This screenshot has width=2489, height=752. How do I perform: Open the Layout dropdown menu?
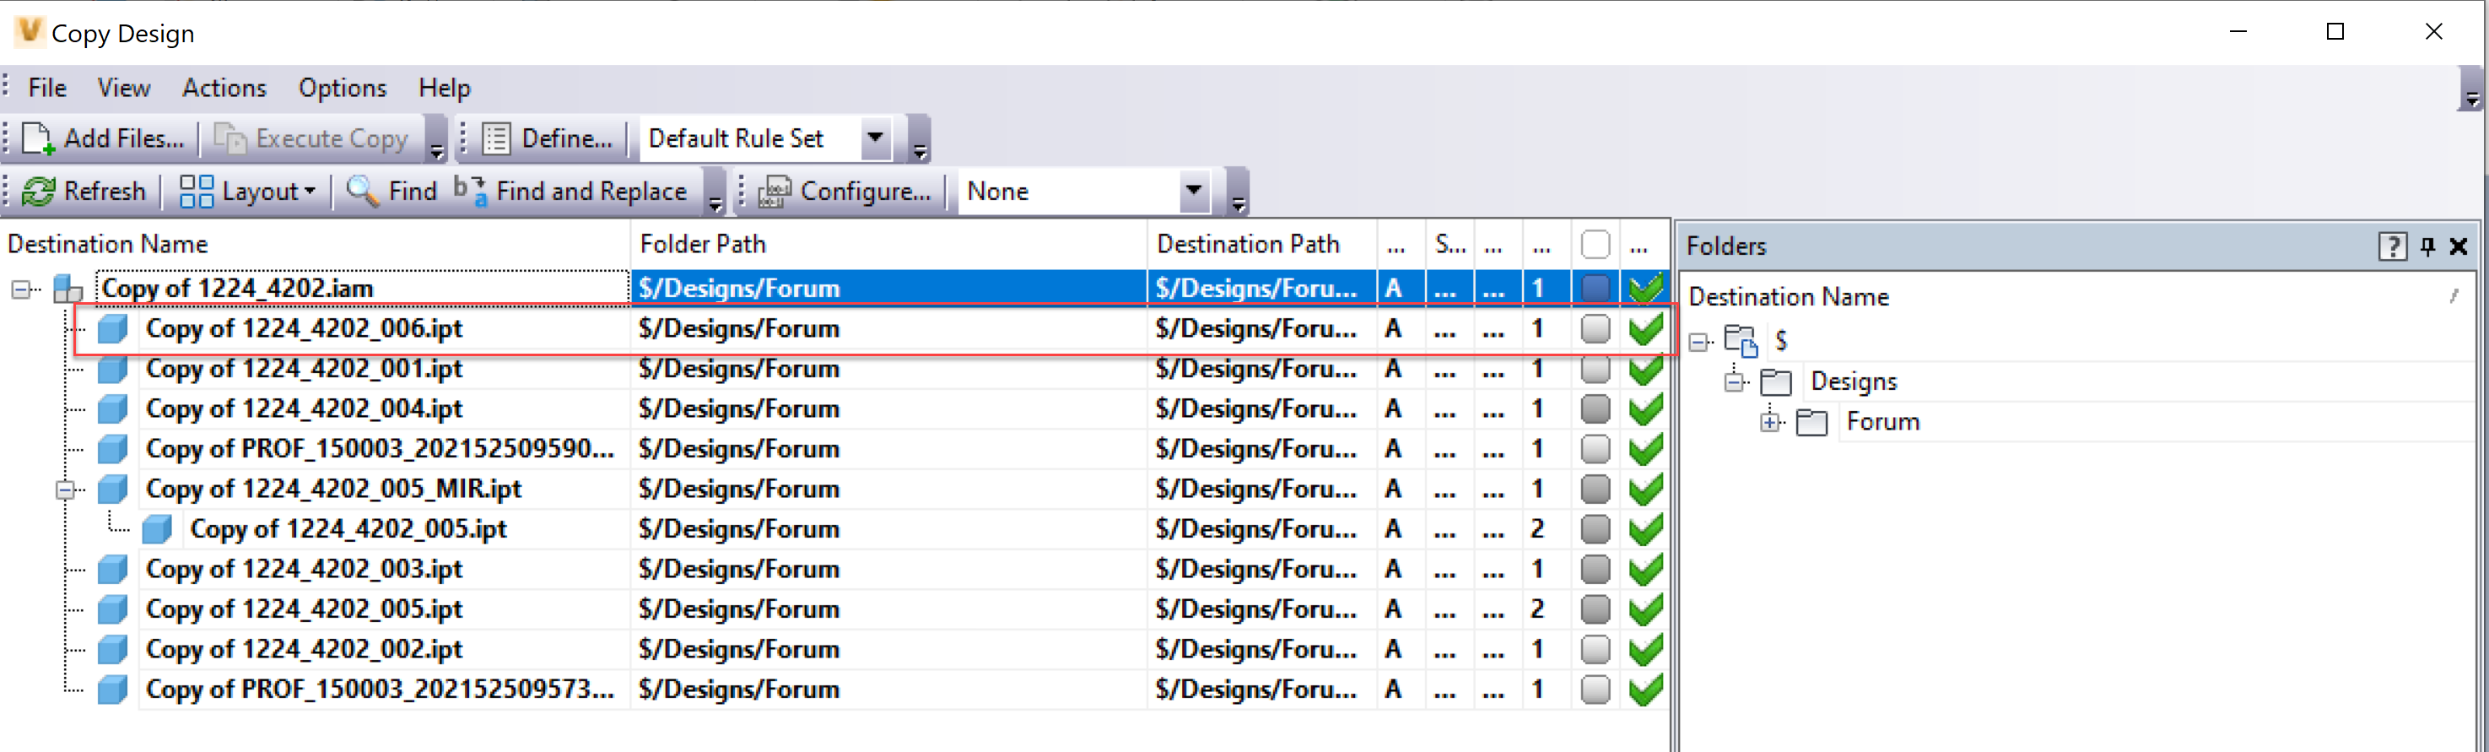248,191
